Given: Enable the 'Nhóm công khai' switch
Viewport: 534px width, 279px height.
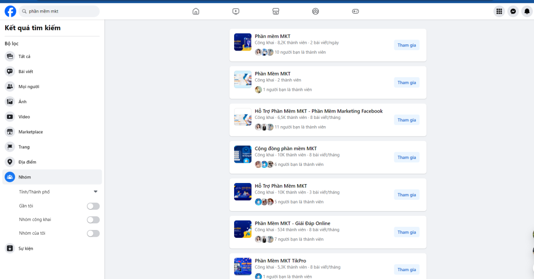Looking at the screenshot, I should pos(93,220).
